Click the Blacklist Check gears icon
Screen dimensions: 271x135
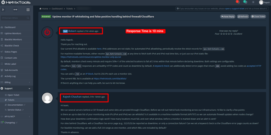click(2, 46)
